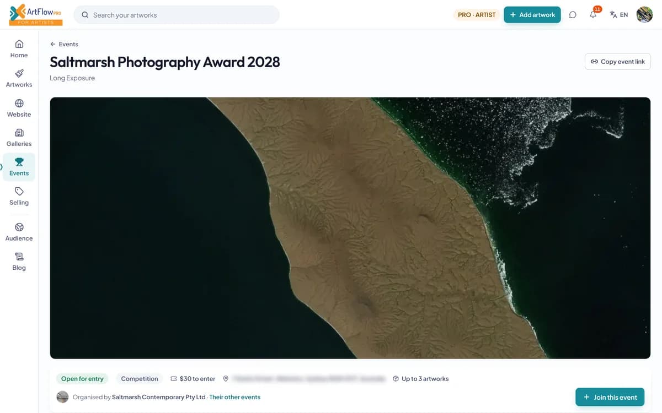Open the Galleries sidebar section
The width and height of the screenshot is (662, 413).
click(19, 138)
